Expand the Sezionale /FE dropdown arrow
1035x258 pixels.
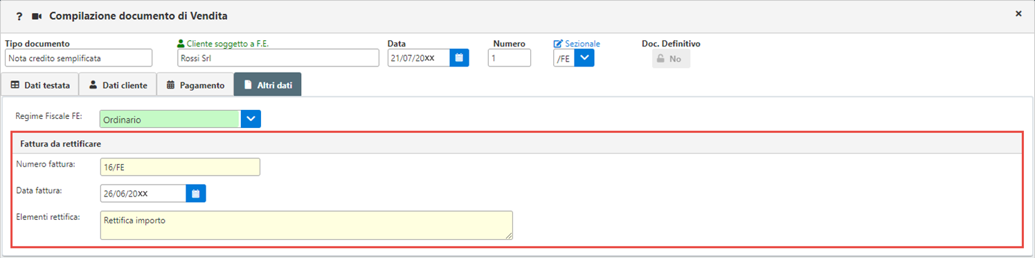(585, 58)
